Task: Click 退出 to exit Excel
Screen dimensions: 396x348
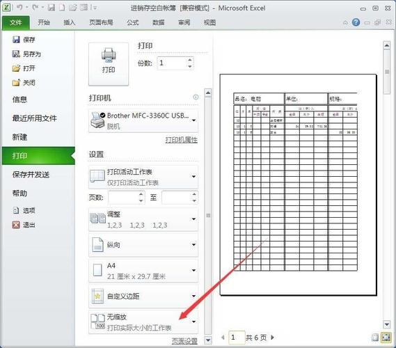Action: pyautogui.click(x=24, y=225)
